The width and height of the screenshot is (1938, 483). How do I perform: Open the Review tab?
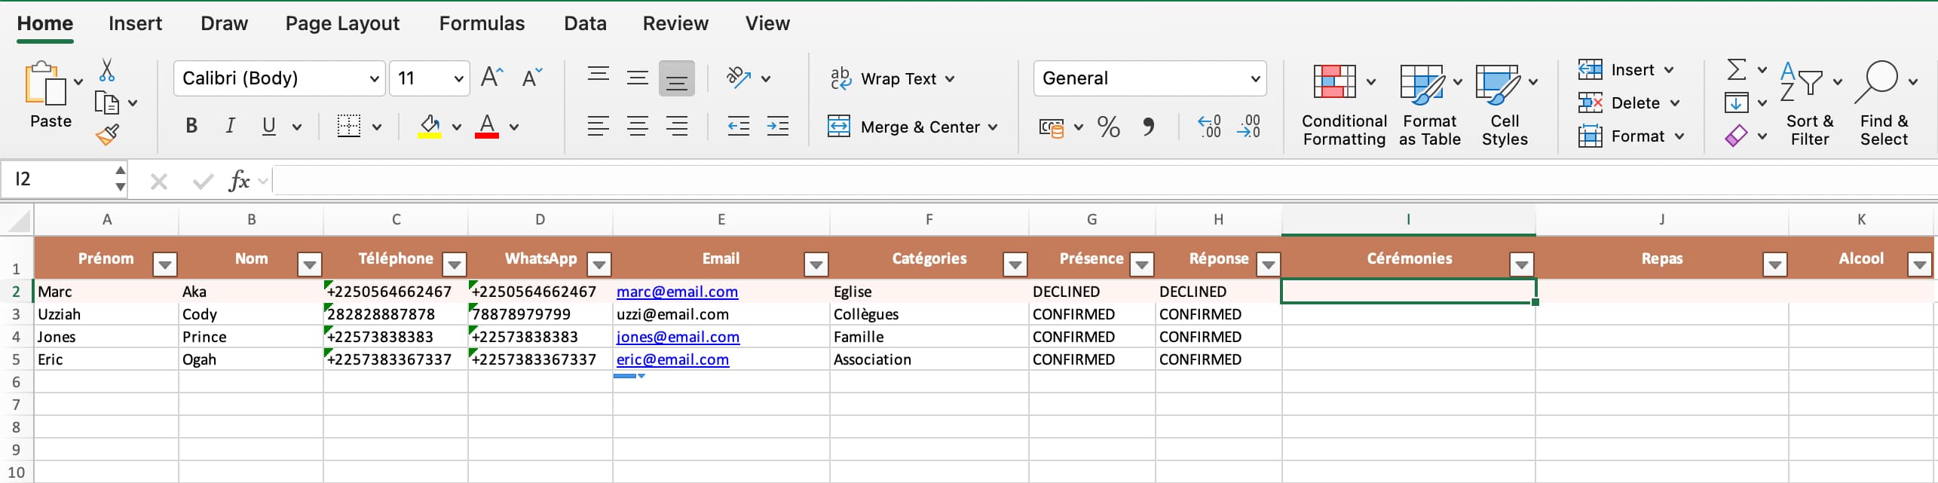click(675, 23)
